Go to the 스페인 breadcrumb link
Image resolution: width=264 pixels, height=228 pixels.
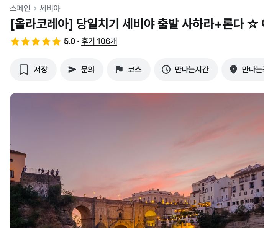tap(20, 8)
